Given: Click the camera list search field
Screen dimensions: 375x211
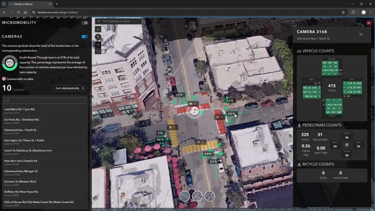Looking at the screenshot, I should pos(45,101).
